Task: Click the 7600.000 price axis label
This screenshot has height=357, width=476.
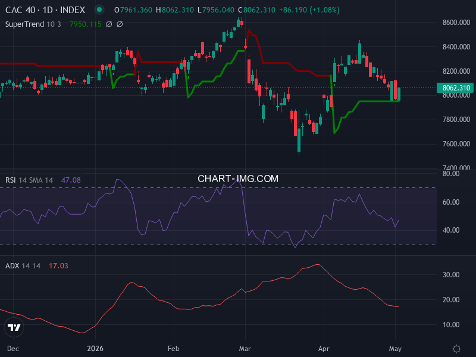Action: coord(456,143)
